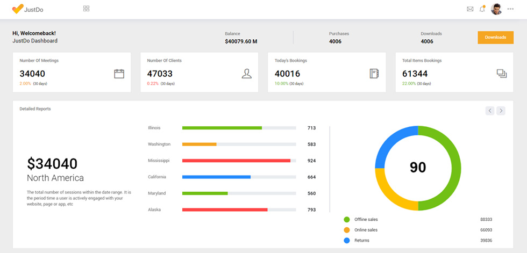Click the Illinois progress bar
Screen dimensions: 527x253
[x=239, y=128]
